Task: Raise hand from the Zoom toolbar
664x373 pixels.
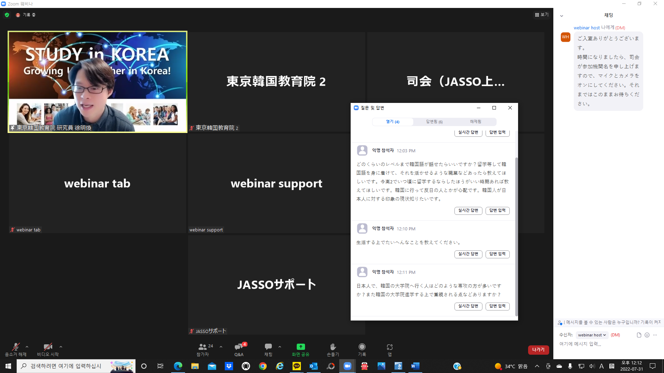Action: point(333,350)
